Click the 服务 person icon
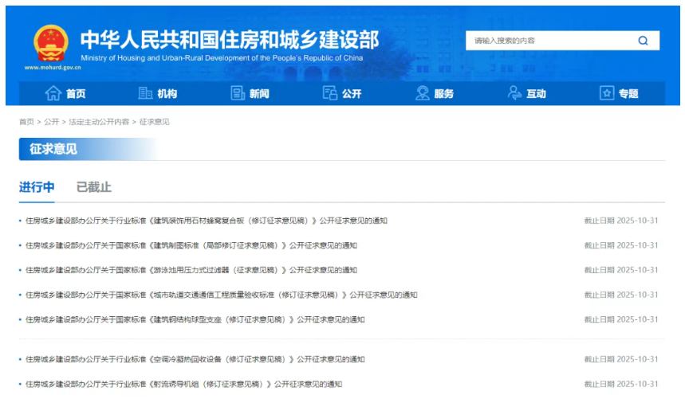This screenshot has height=411, width=685. click(x=423, y=93)
